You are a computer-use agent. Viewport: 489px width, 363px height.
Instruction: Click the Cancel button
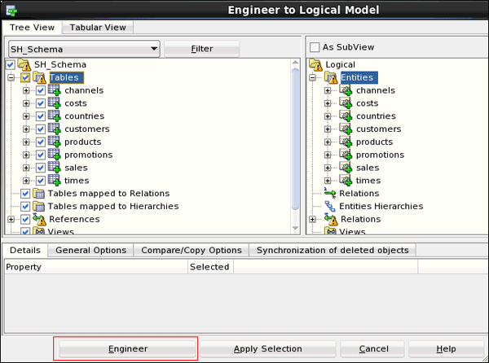(x=373, y=348)
